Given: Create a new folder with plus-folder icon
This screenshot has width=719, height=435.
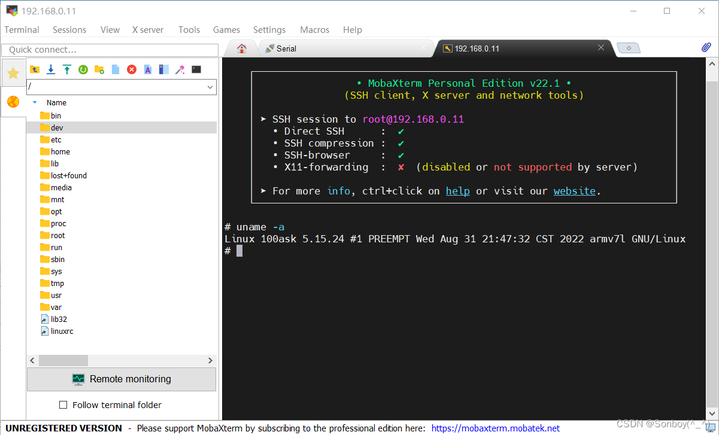Looking at the screenshot, I should coord(99,69).
